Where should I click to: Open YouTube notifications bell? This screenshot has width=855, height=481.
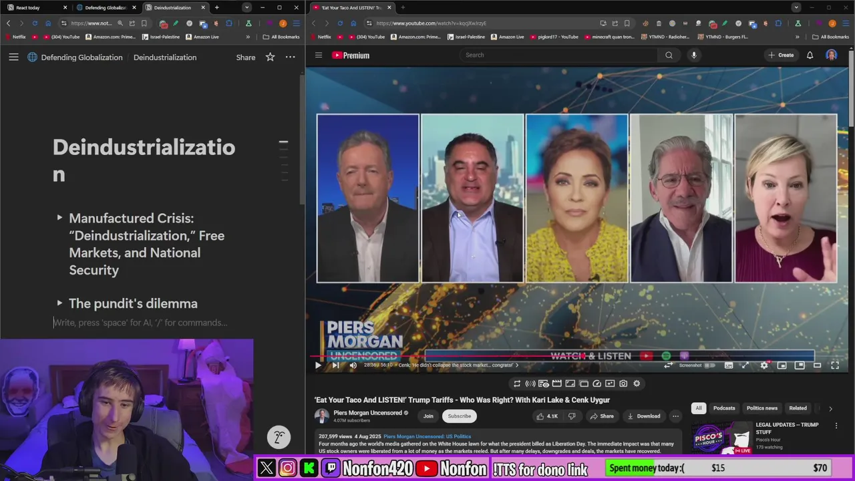(810, 55)
